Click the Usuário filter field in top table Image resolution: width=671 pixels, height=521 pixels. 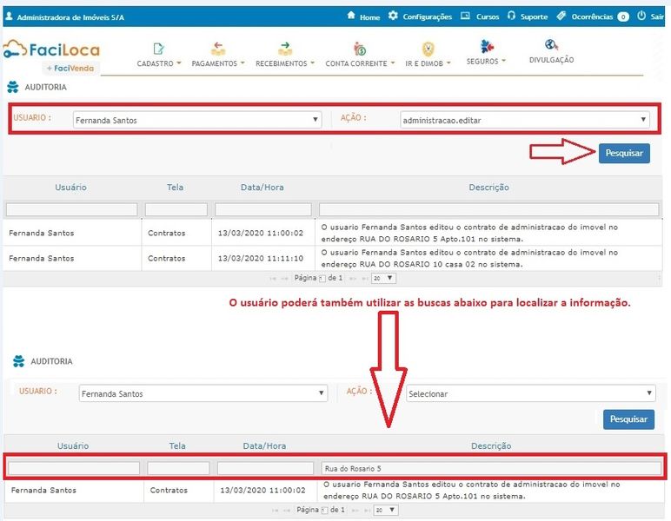71,209
